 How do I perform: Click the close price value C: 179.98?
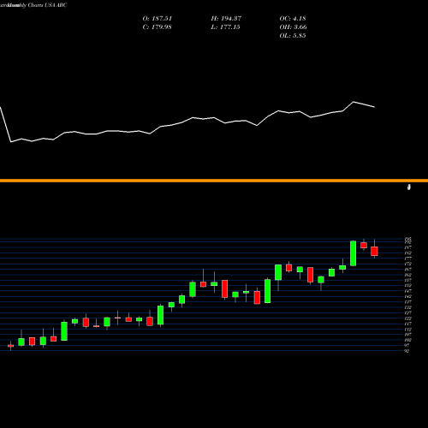pyautogui.click(x=157, y=27)
